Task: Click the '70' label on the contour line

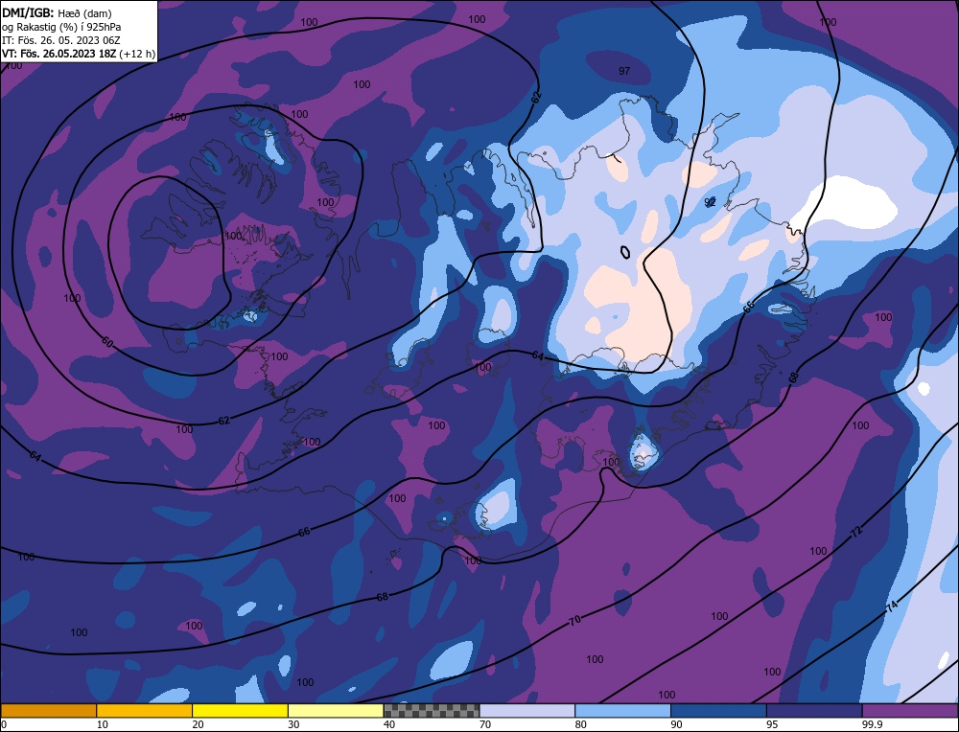Action: pyautogui.click(x=574, y=620)
